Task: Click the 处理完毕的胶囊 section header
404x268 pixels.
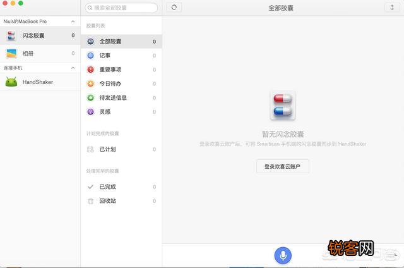Action: tap(102, 171)
